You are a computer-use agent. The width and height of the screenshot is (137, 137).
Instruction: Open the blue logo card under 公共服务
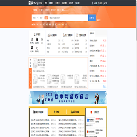(91, 120)
